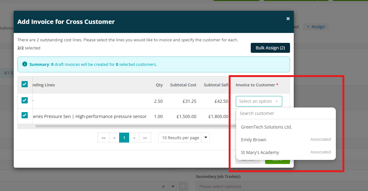Click the Qty column header
368x191 pixels.
(x=159, y=85)
